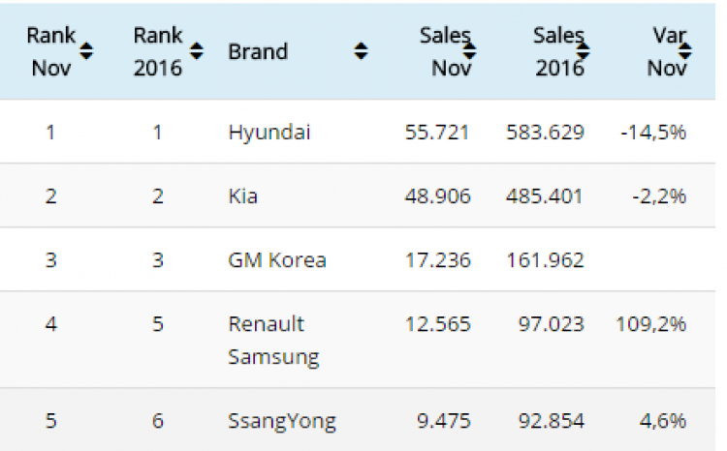
Task: Click Rank 2016 sort arrows icon
Action: [x=197, y=51]
